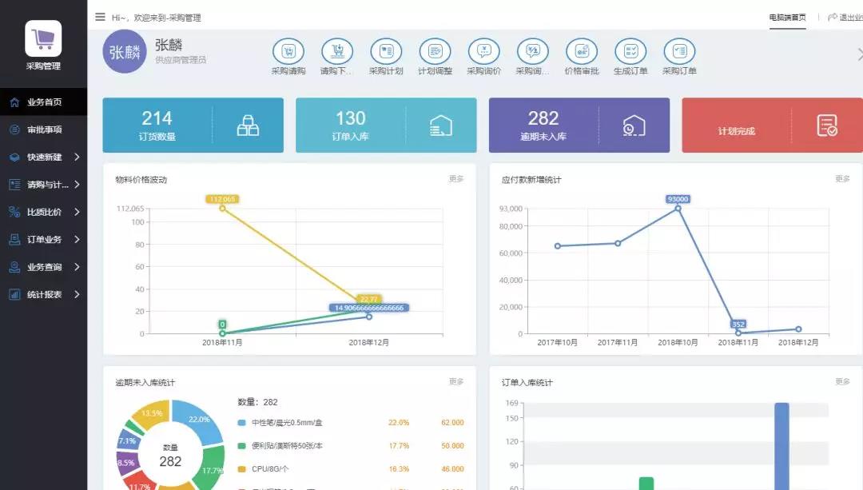The height and width of the screenshot is (490, 863).
Task: Open the 快速新建 menu item
Action: (43, 157)
